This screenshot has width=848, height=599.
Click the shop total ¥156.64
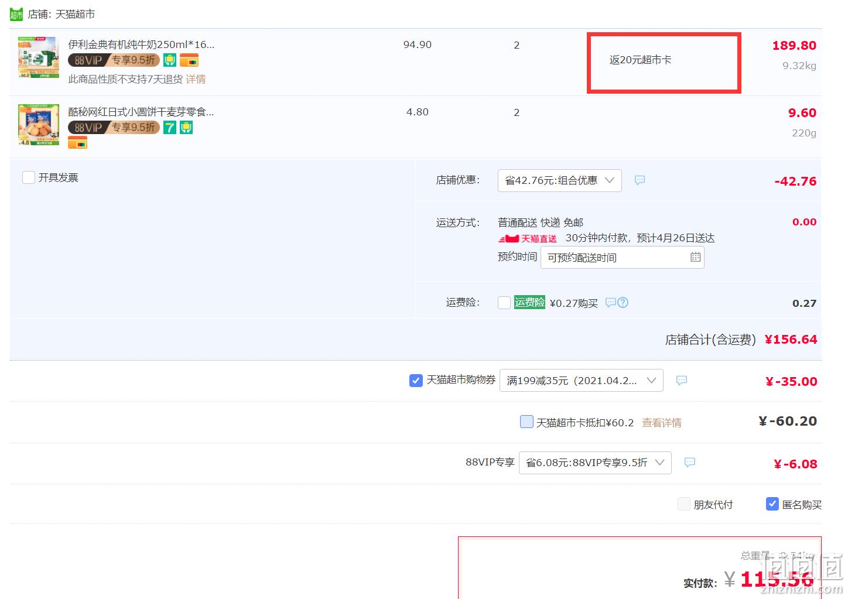(791, 340)
